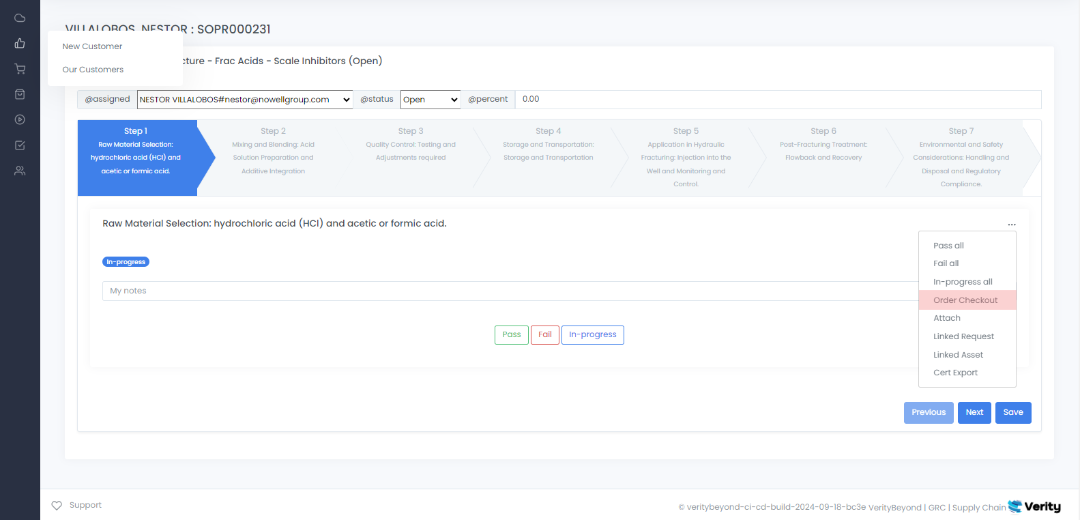This screenshot has width=1080, height=520.
Task: Click the Verity logo in the footer
Action: point(1034,506)
